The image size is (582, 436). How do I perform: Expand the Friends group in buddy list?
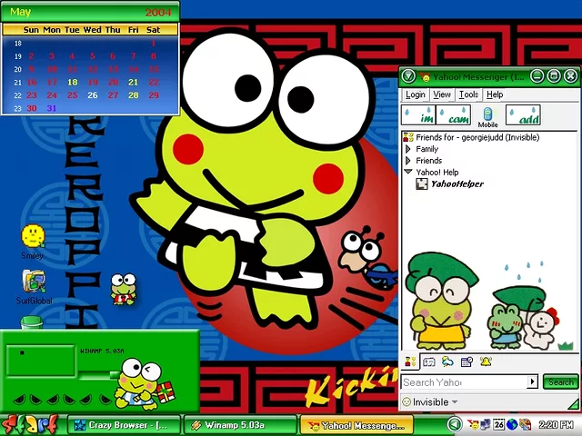coord(408,161)
